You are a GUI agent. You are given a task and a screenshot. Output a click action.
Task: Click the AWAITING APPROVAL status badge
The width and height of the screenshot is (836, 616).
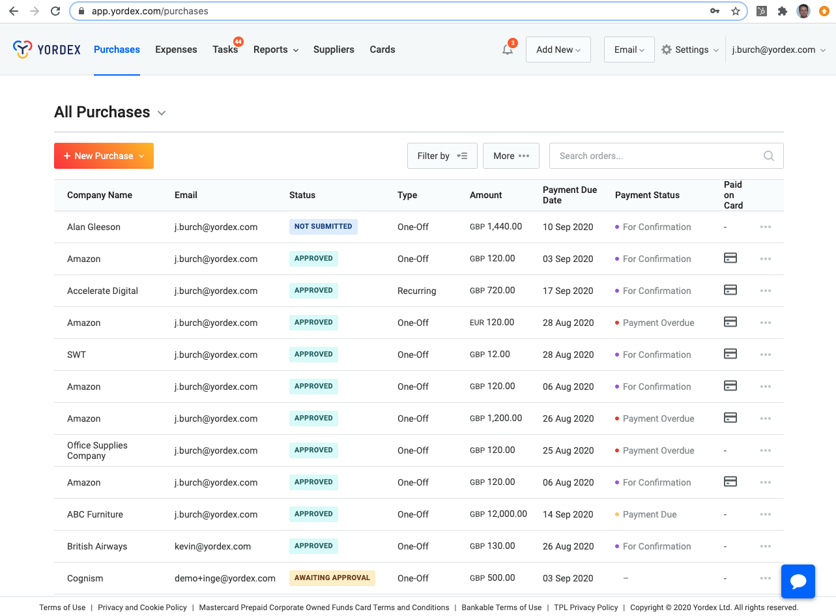click(x=332, y=578)
